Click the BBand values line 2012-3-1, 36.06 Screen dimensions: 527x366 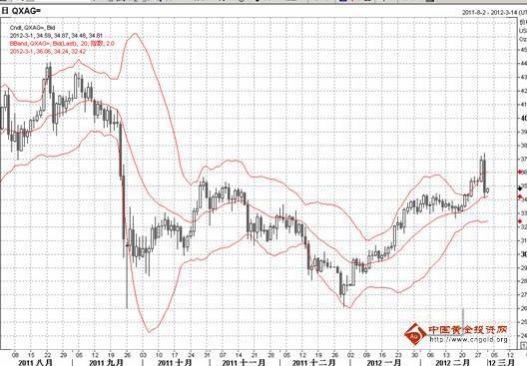(48, 52)
